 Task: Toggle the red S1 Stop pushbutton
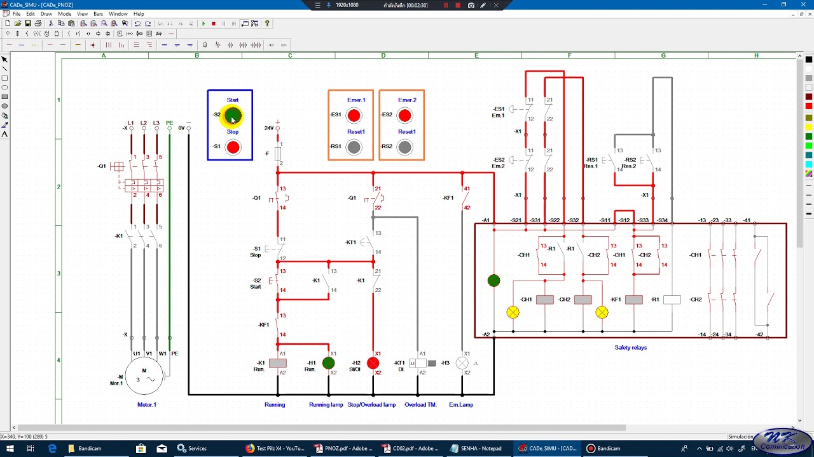click(x=233, y=147)
